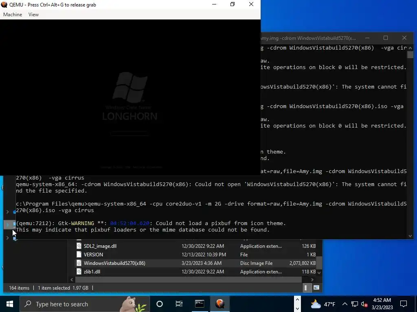Click the 3/23/2023 4:36 AM date cell
The width and height of the screenshot is (417, 312).
(201, 263)
